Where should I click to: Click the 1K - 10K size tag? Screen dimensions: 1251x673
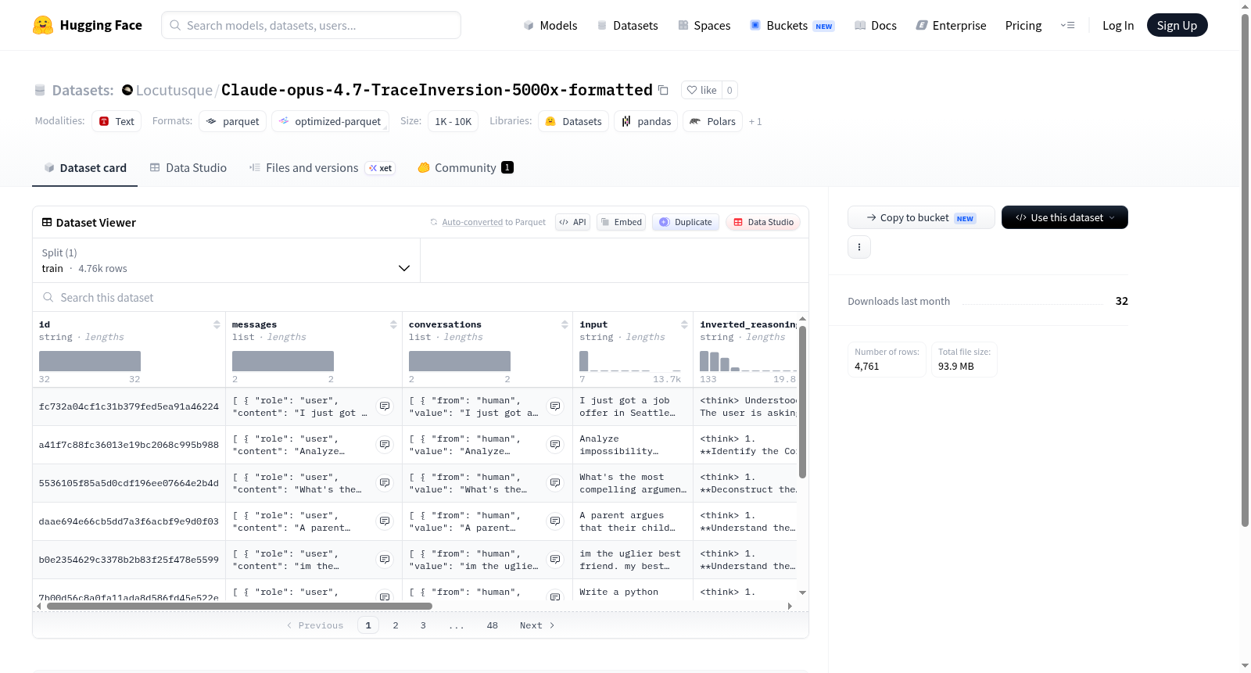[453, 121]
